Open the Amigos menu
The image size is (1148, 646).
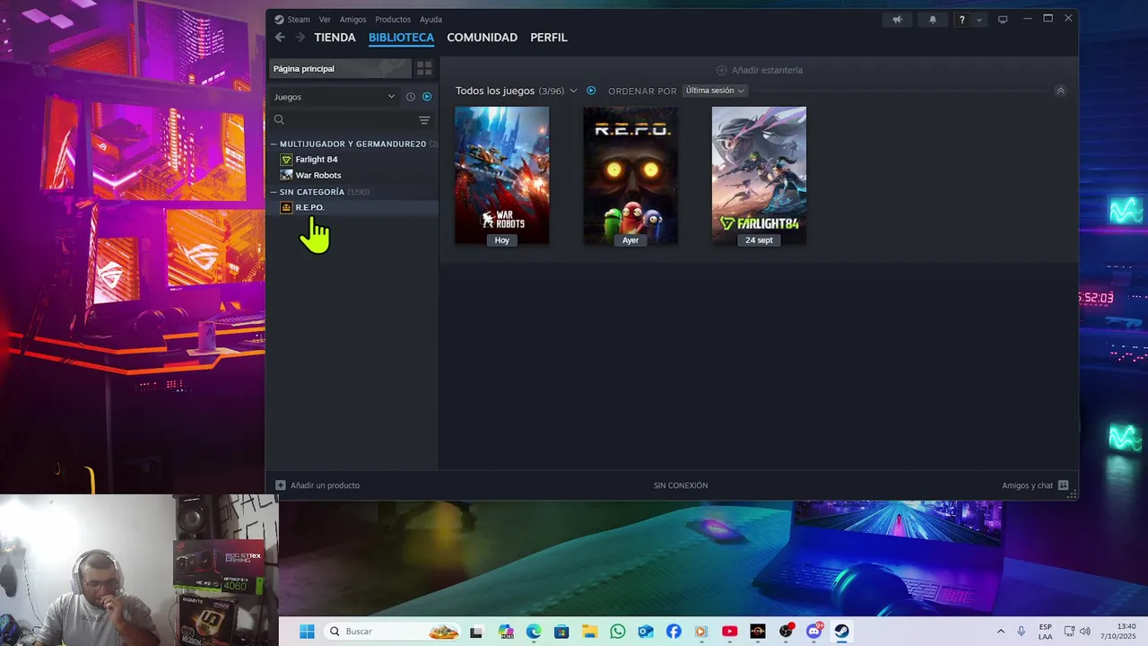pos(352,19)
